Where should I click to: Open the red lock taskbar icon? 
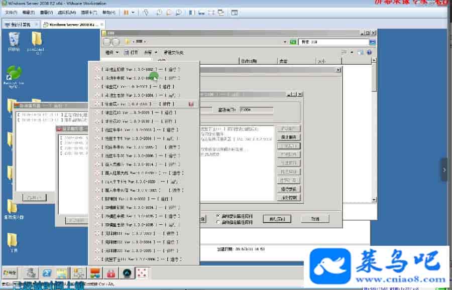[x=110, y=273]
